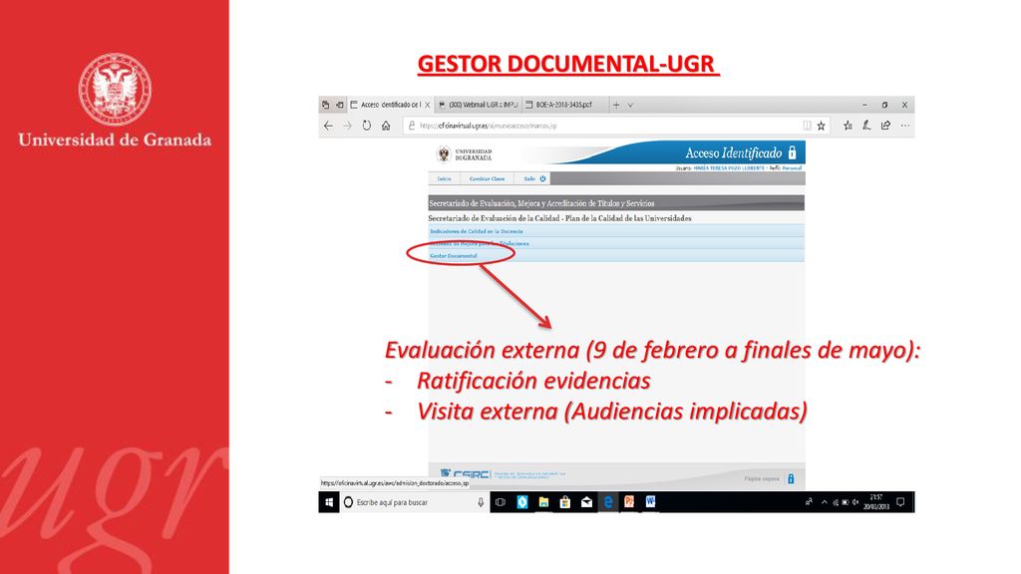Click the Cambiar Clave menu item
Screen dimensions: 1021x574
[487, 179]
